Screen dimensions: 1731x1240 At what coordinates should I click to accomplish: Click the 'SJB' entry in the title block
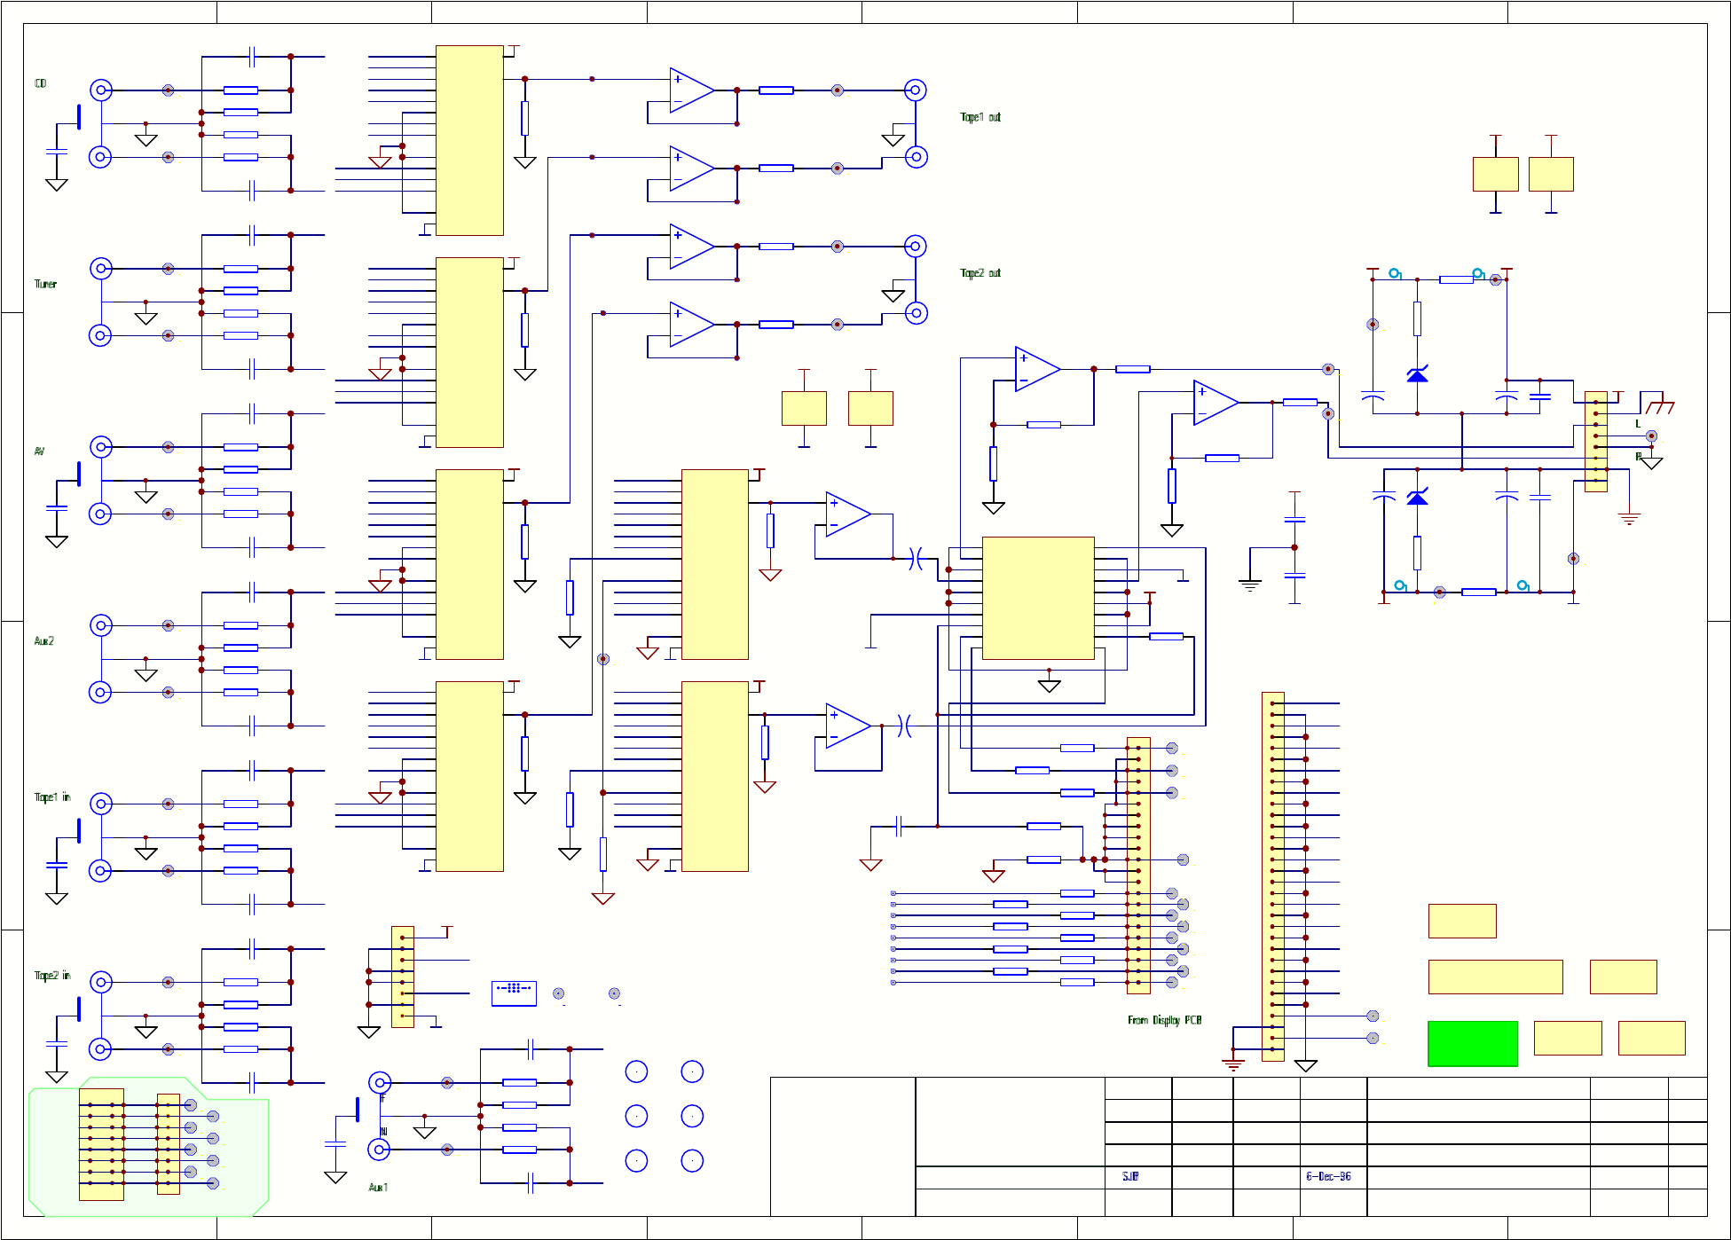[1130, 1176]
